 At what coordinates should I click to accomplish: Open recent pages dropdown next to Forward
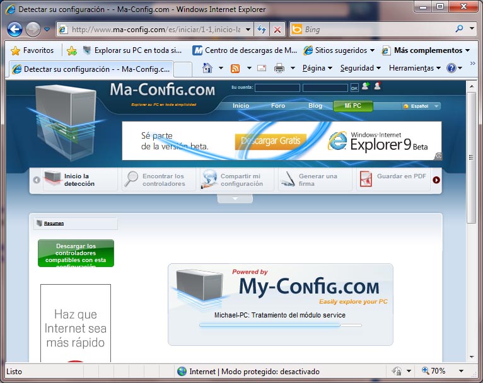click(47, 30)
